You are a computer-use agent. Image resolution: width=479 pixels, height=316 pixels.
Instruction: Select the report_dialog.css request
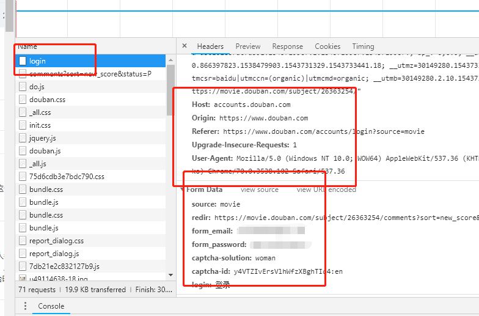coord(90,241)
